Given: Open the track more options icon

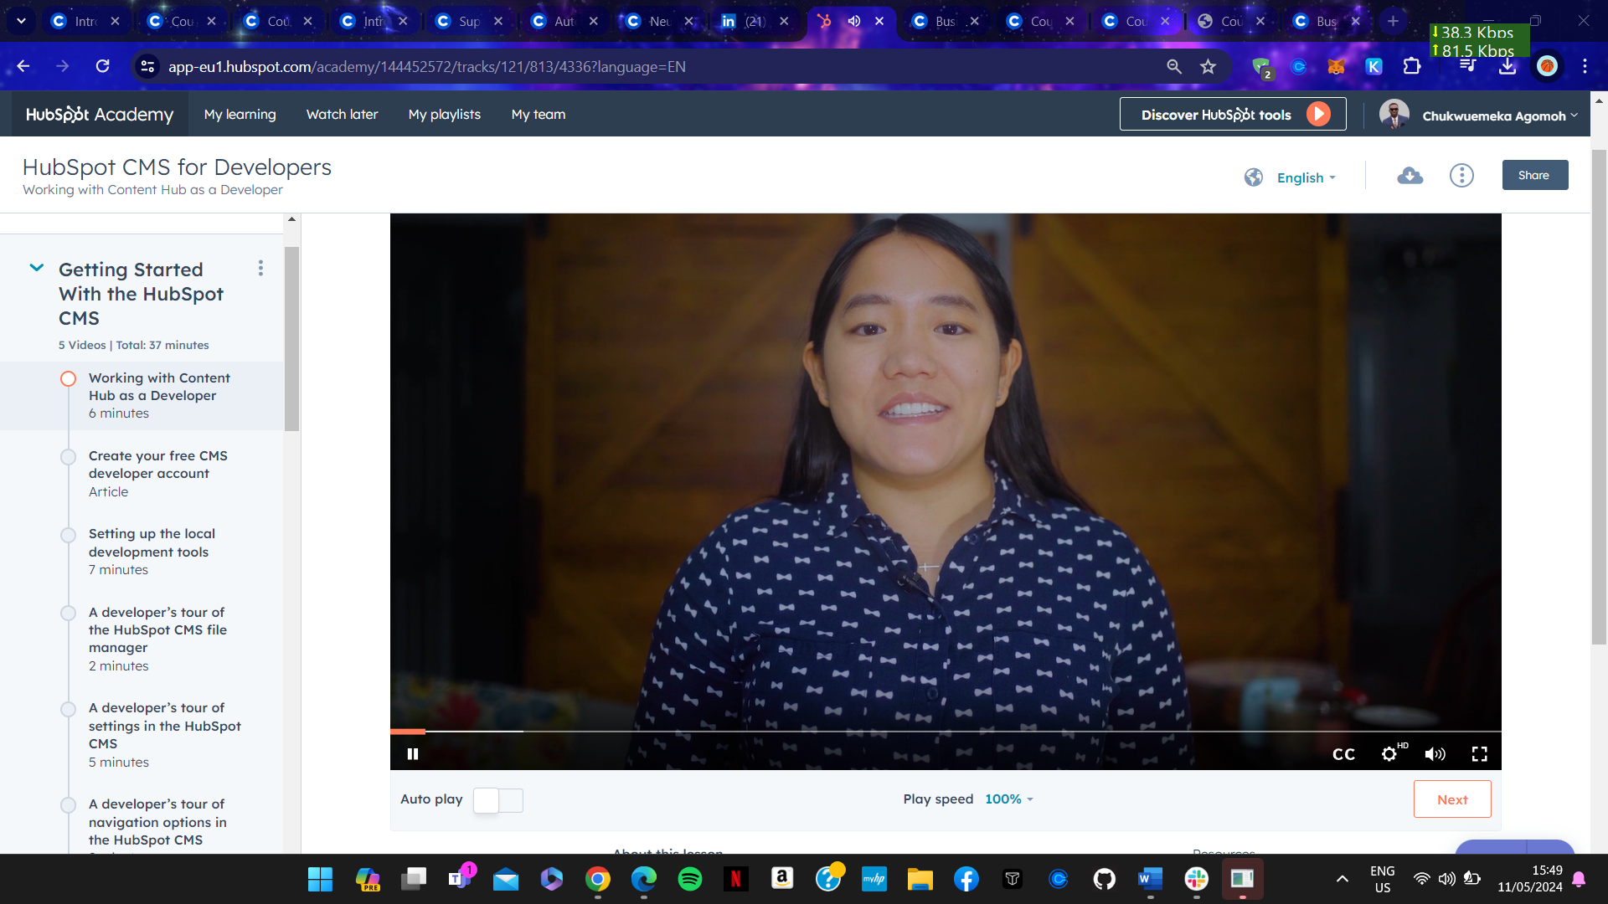Looking at the screenshot, I should point(1461,176).
